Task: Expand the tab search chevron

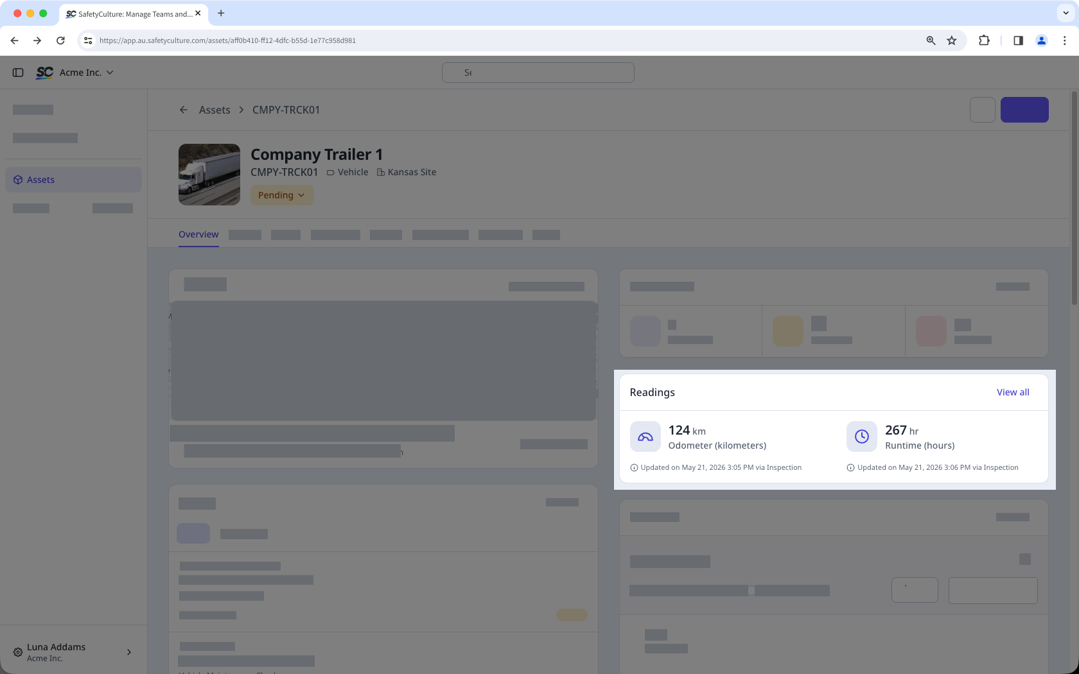Action: [x=1066, y=13]
